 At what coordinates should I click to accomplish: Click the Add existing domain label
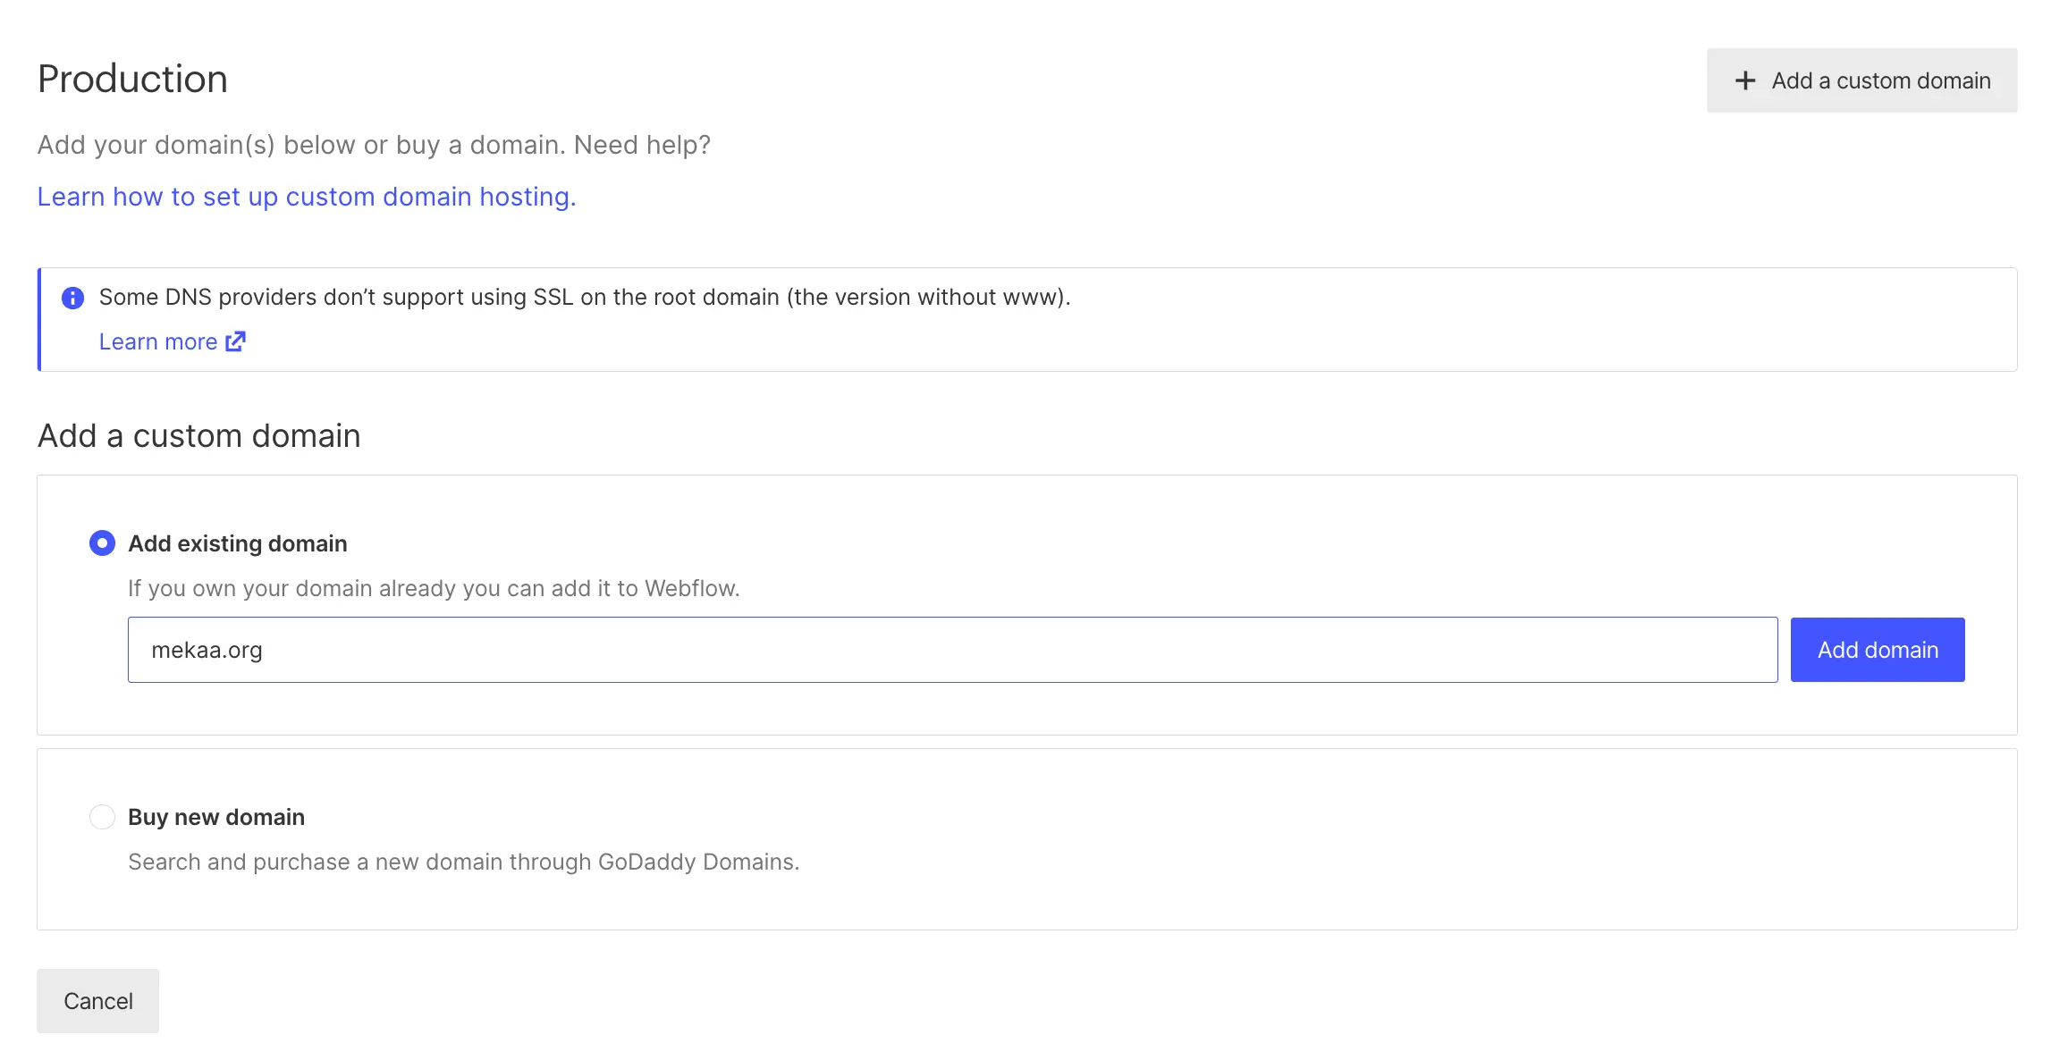(237, 543)
